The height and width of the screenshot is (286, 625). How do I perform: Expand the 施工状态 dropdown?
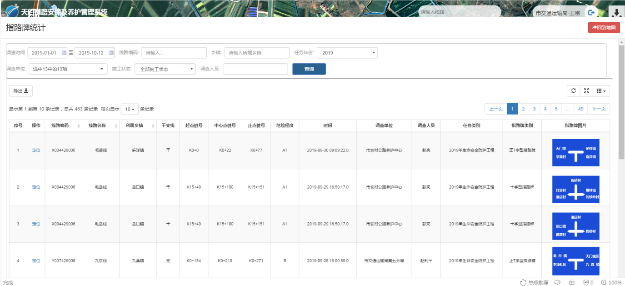click(x=165, y=69)
